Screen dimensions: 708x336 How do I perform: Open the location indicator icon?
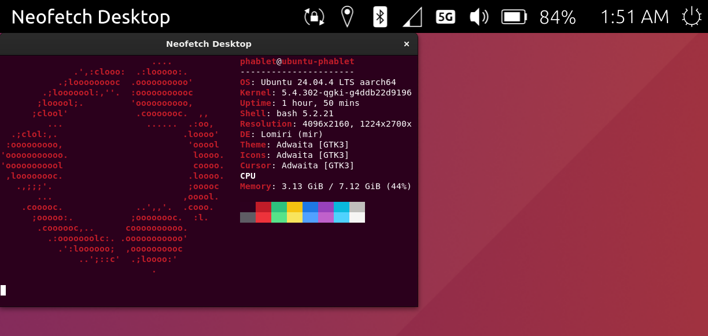pos(347,17)
